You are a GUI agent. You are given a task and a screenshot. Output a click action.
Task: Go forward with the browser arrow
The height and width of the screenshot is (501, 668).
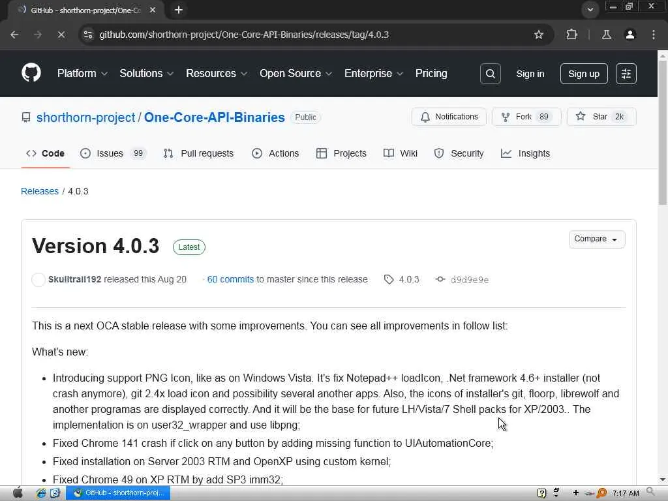click(38, 35)
